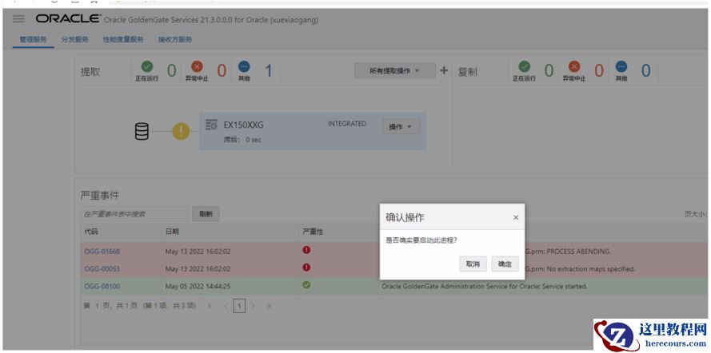Viewport: 711px width, 353px height.
Task: Click the blue 其他 icon under 提取
Action: [x=244, y=67]
